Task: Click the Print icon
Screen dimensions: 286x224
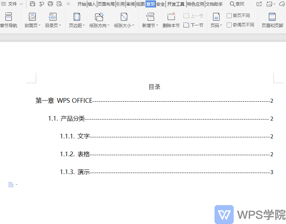Action: tap(50, 4)
